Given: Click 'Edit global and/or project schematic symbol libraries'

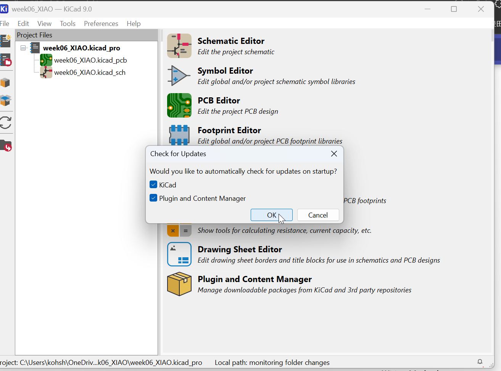Looking at the screenshot, I should coord(276,82).
